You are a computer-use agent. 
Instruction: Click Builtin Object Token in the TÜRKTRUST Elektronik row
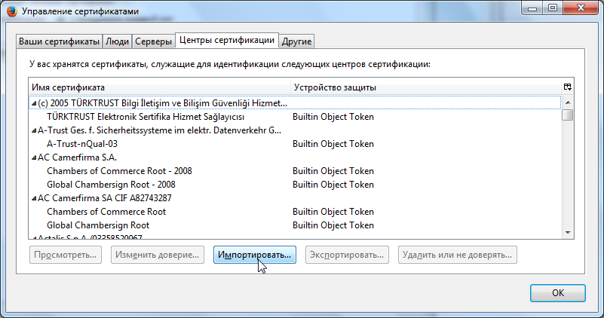coord(333,117)
